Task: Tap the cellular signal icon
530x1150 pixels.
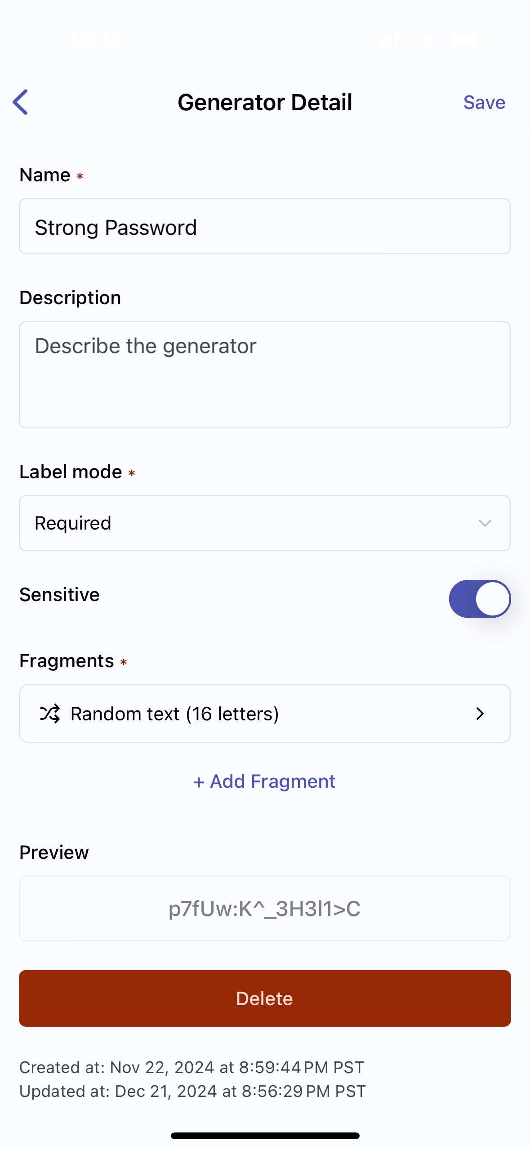Action: point(393,40)
